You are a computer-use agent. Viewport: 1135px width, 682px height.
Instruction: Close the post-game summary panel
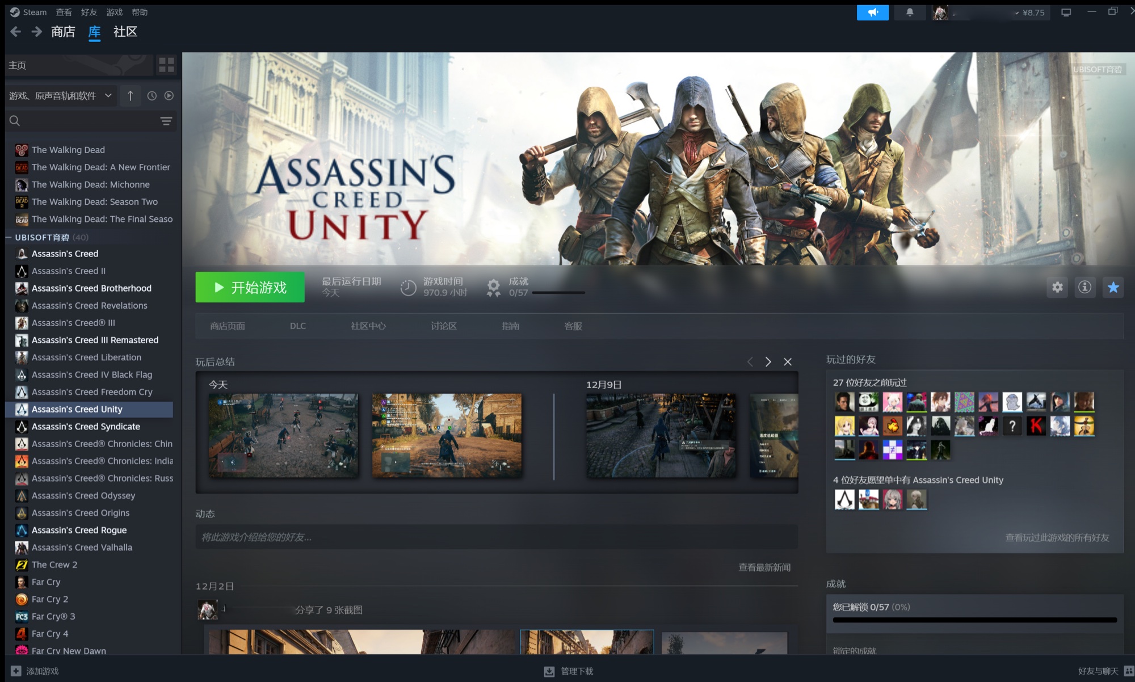tap(788, 361)
